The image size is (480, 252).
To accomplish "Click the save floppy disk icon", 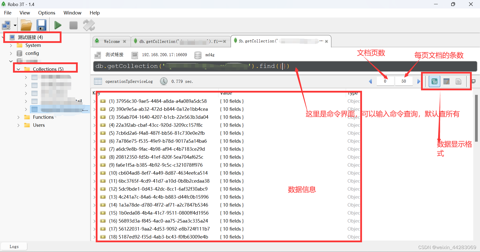I will pos(41,25).
